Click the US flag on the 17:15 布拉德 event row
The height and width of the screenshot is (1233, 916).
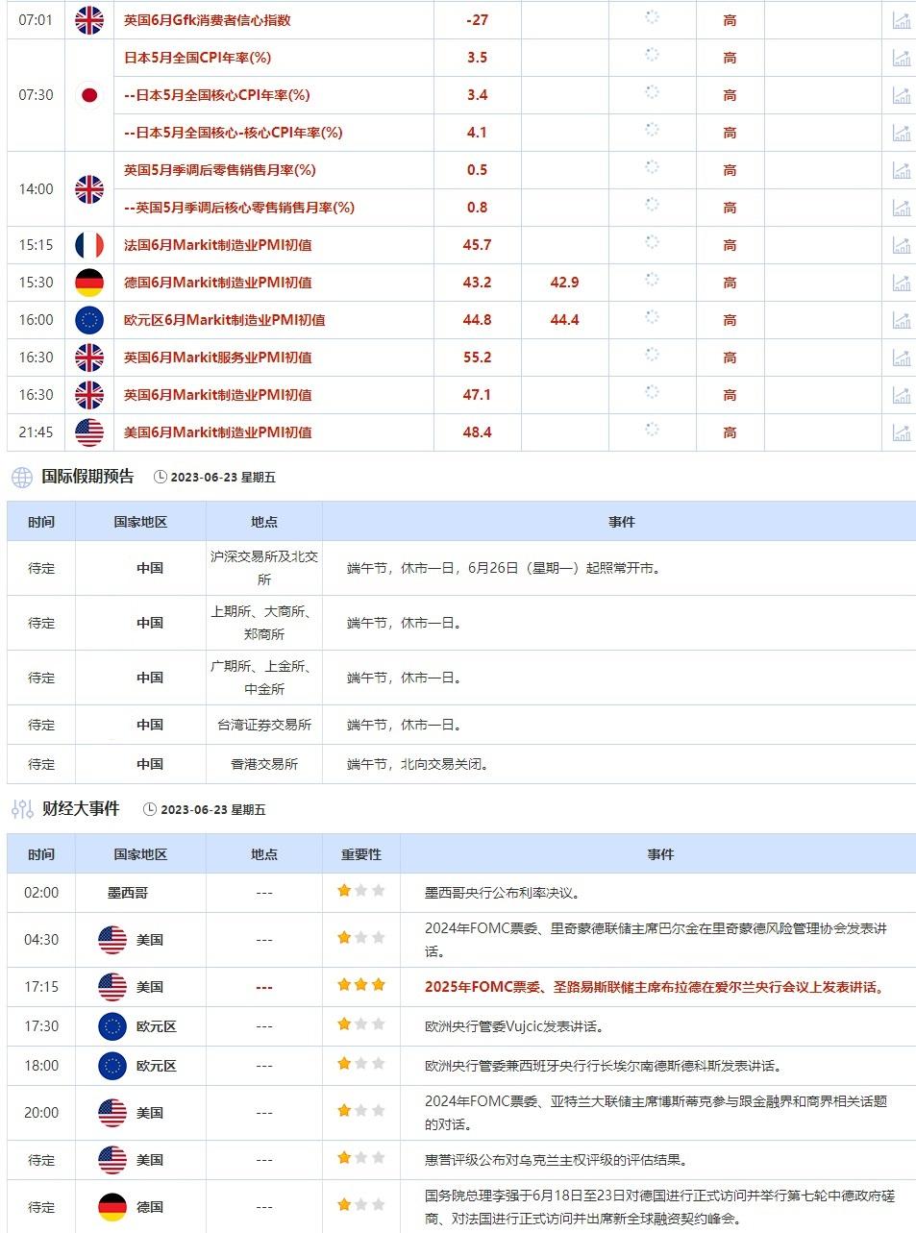pos(113,987)
